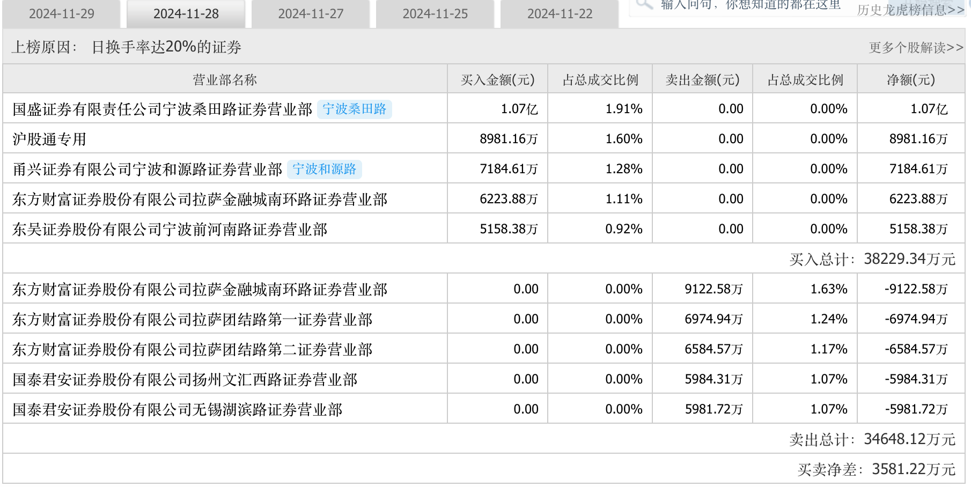Click the 卖出金额(元) column header

pyautogui.click(x=703, y=79)
